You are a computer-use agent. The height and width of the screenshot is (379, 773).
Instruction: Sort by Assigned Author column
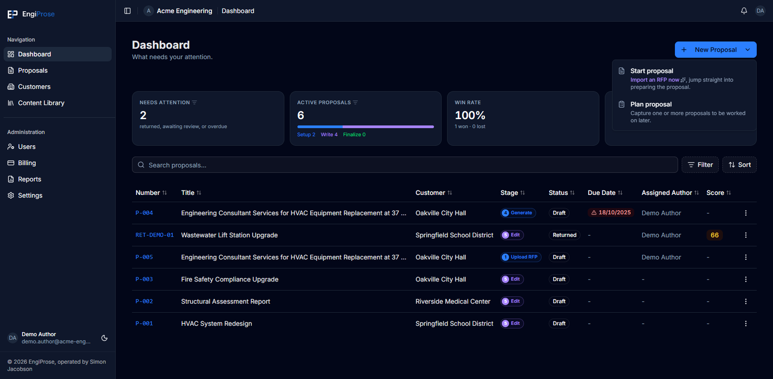pos(670,193)
